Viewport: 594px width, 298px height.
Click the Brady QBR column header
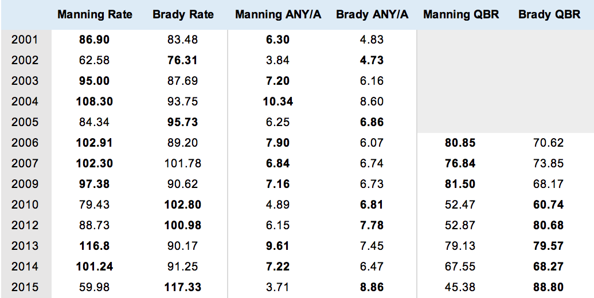tap(549, 15)
